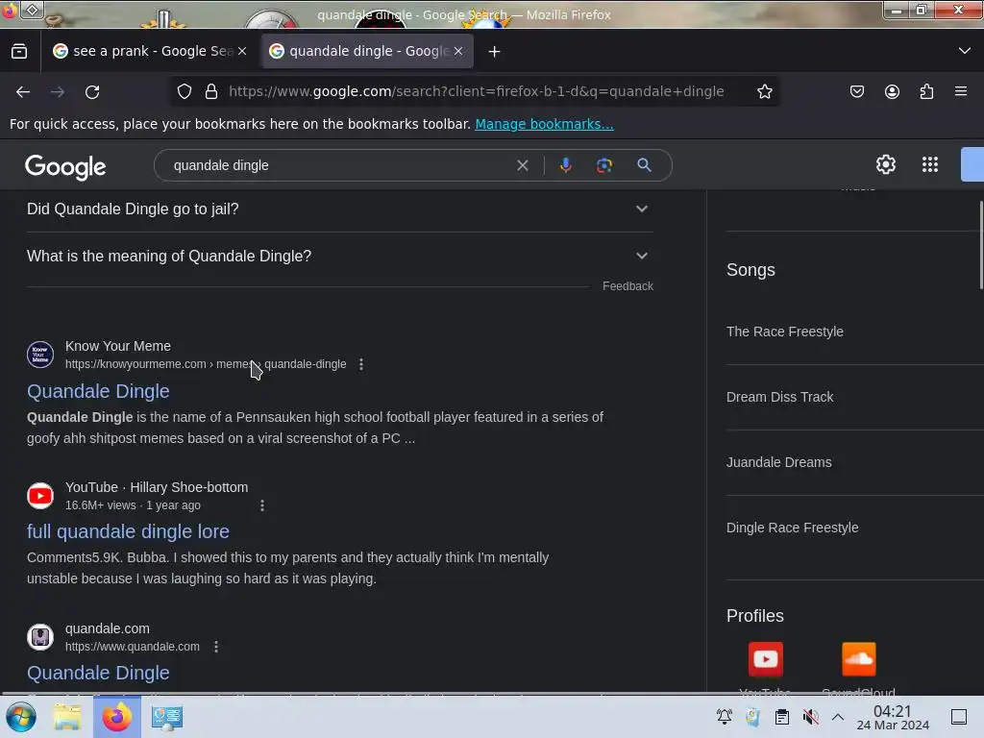Click the quandale.com site favicon
Screen dimensions: 984x738
(x=40, y=637)
